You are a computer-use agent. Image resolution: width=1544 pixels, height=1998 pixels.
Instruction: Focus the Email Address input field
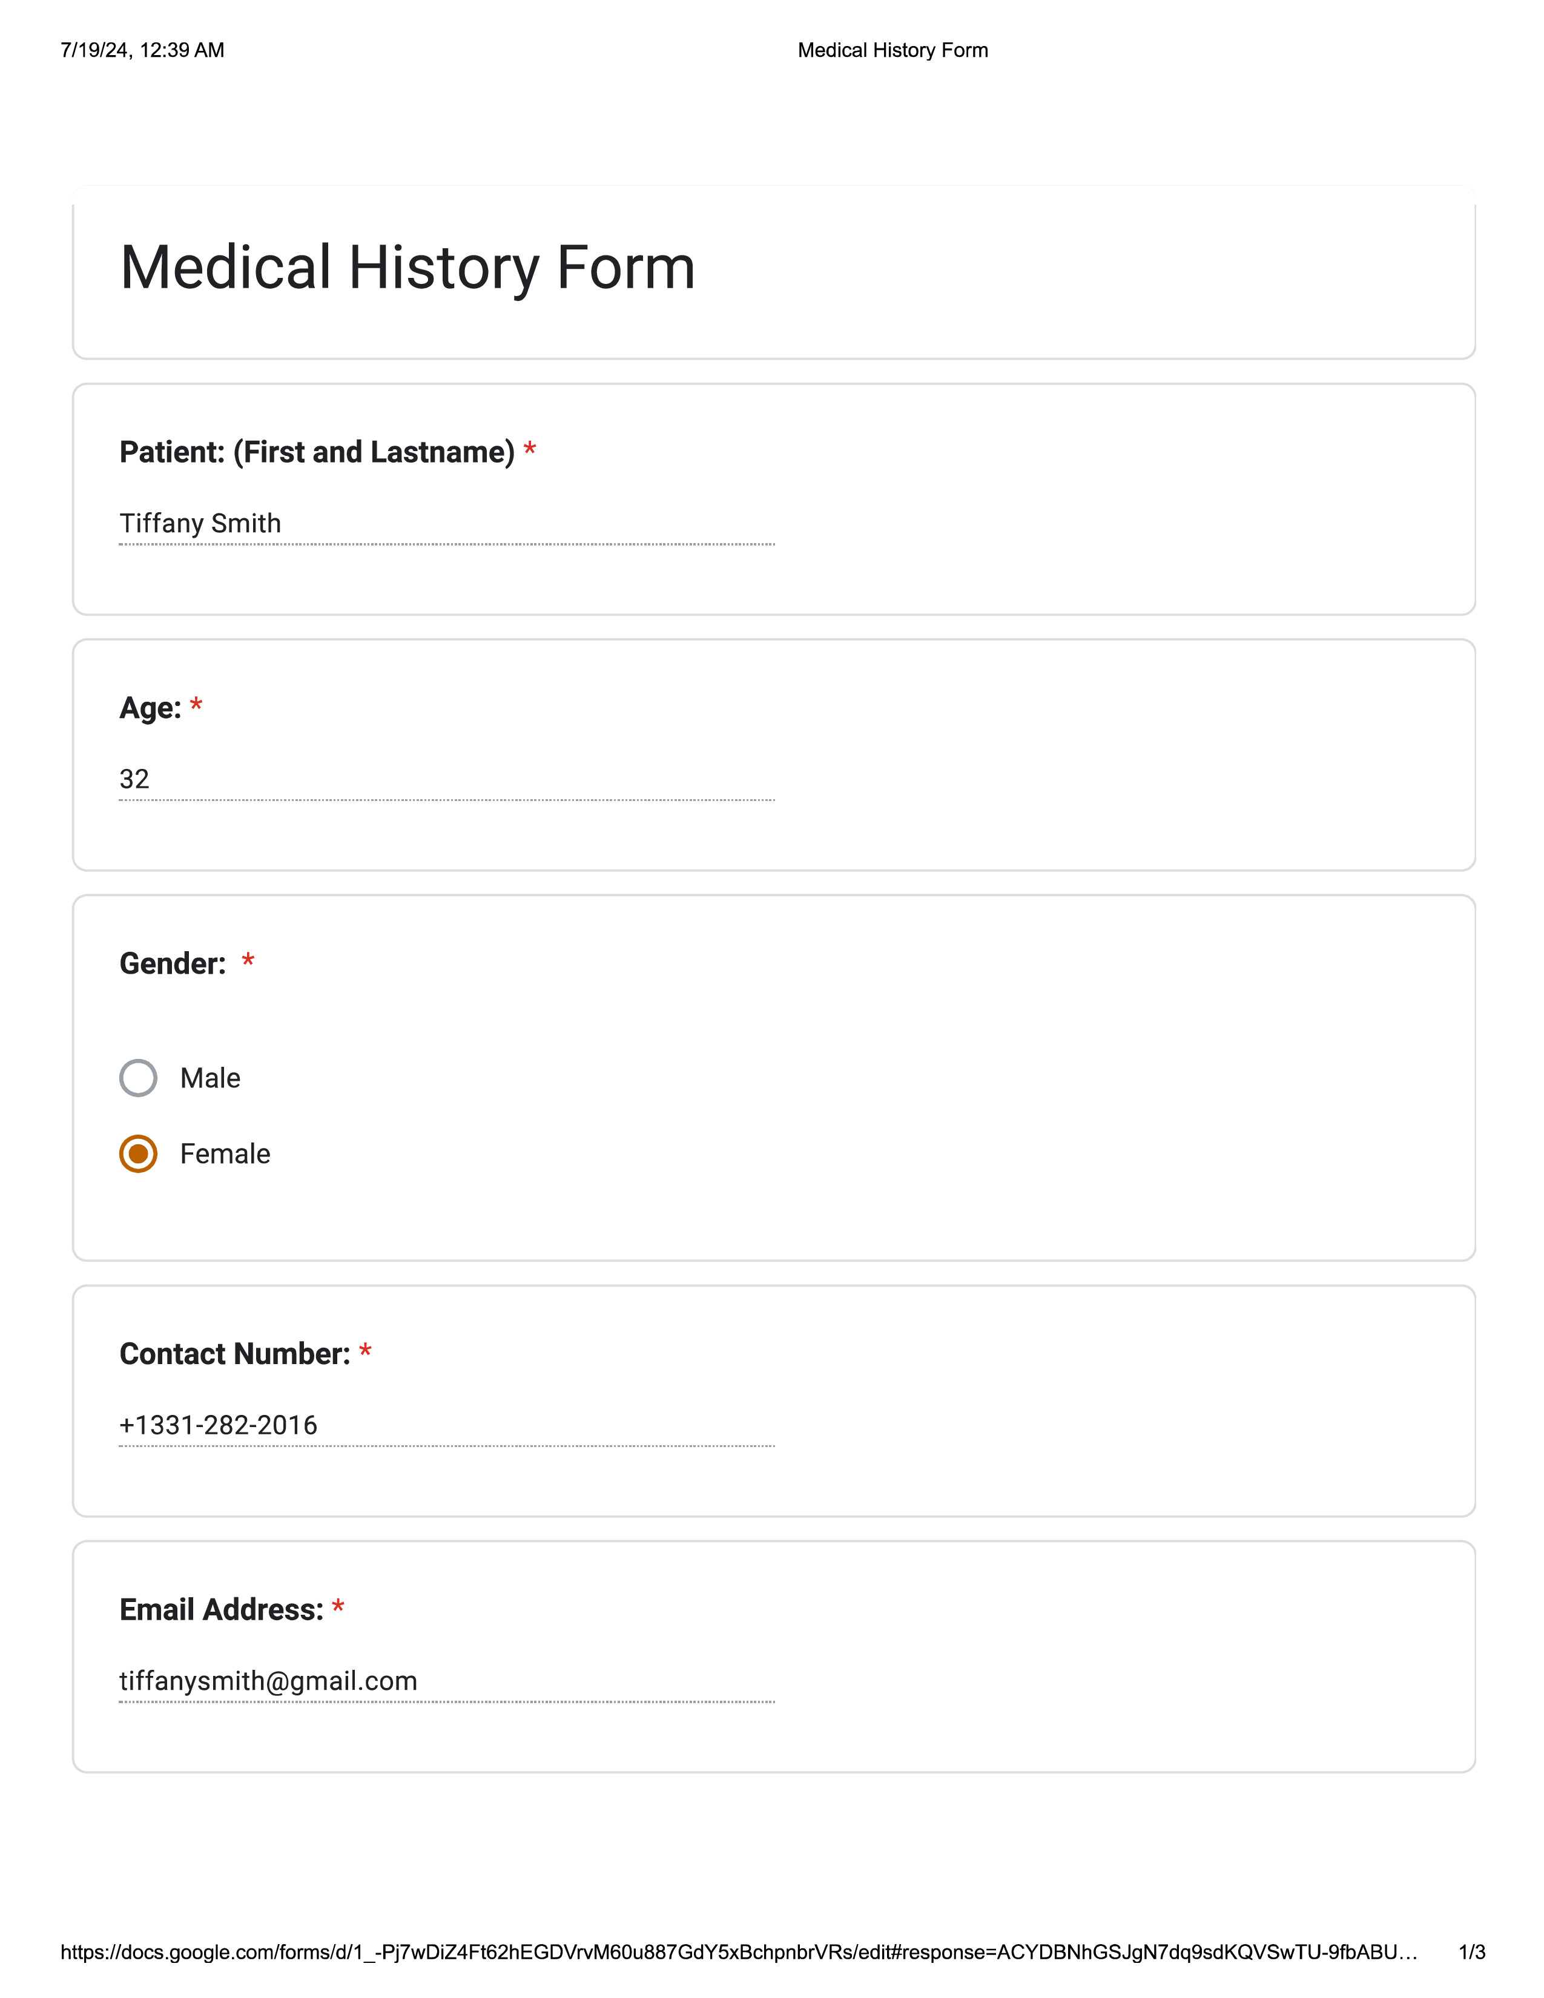tap(446, 1681)
